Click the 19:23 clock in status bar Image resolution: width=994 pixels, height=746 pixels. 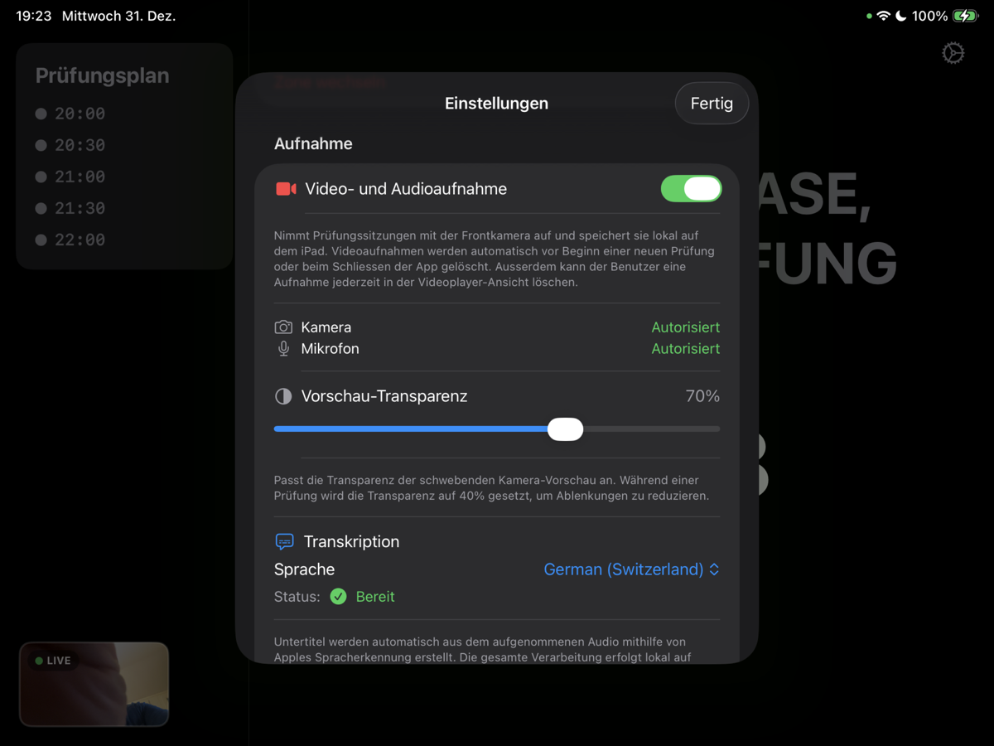(34, 16)
